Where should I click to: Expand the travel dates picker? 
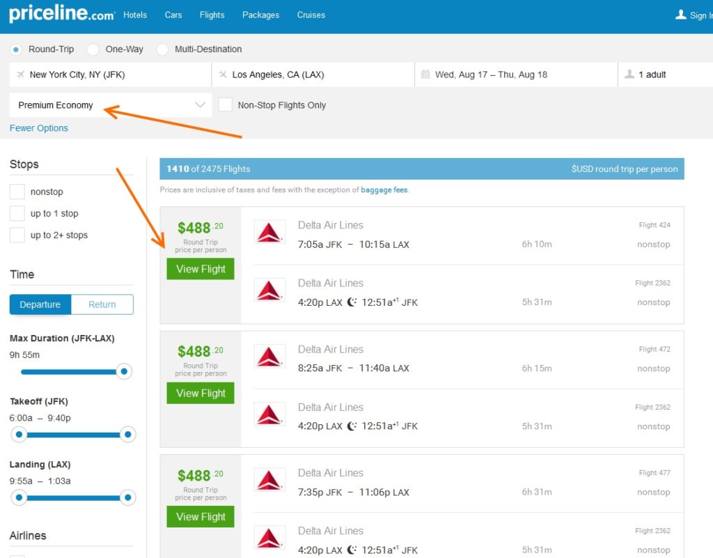515,74
